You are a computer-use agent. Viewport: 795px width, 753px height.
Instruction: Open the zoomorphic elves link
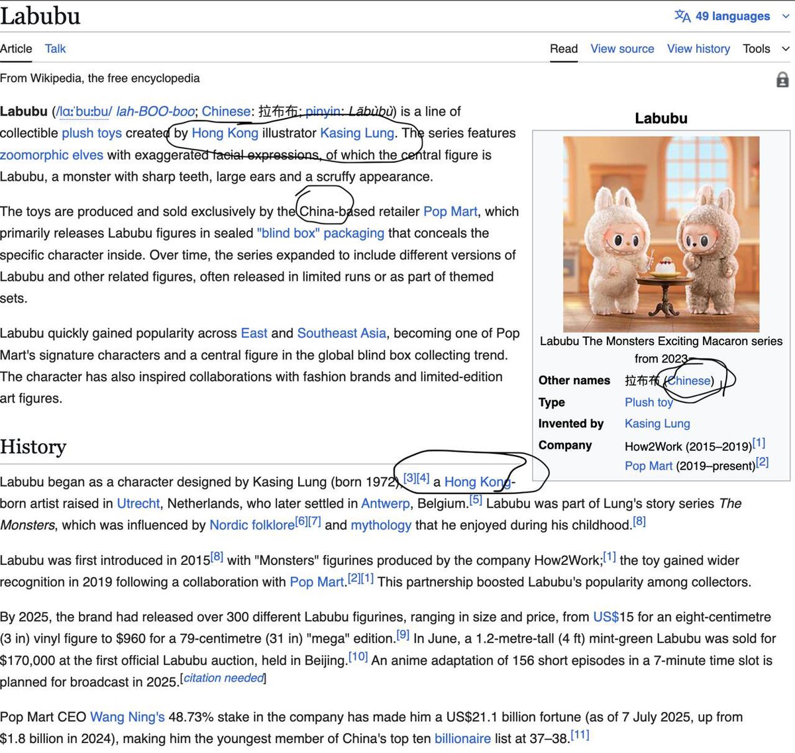pos(52,155)
